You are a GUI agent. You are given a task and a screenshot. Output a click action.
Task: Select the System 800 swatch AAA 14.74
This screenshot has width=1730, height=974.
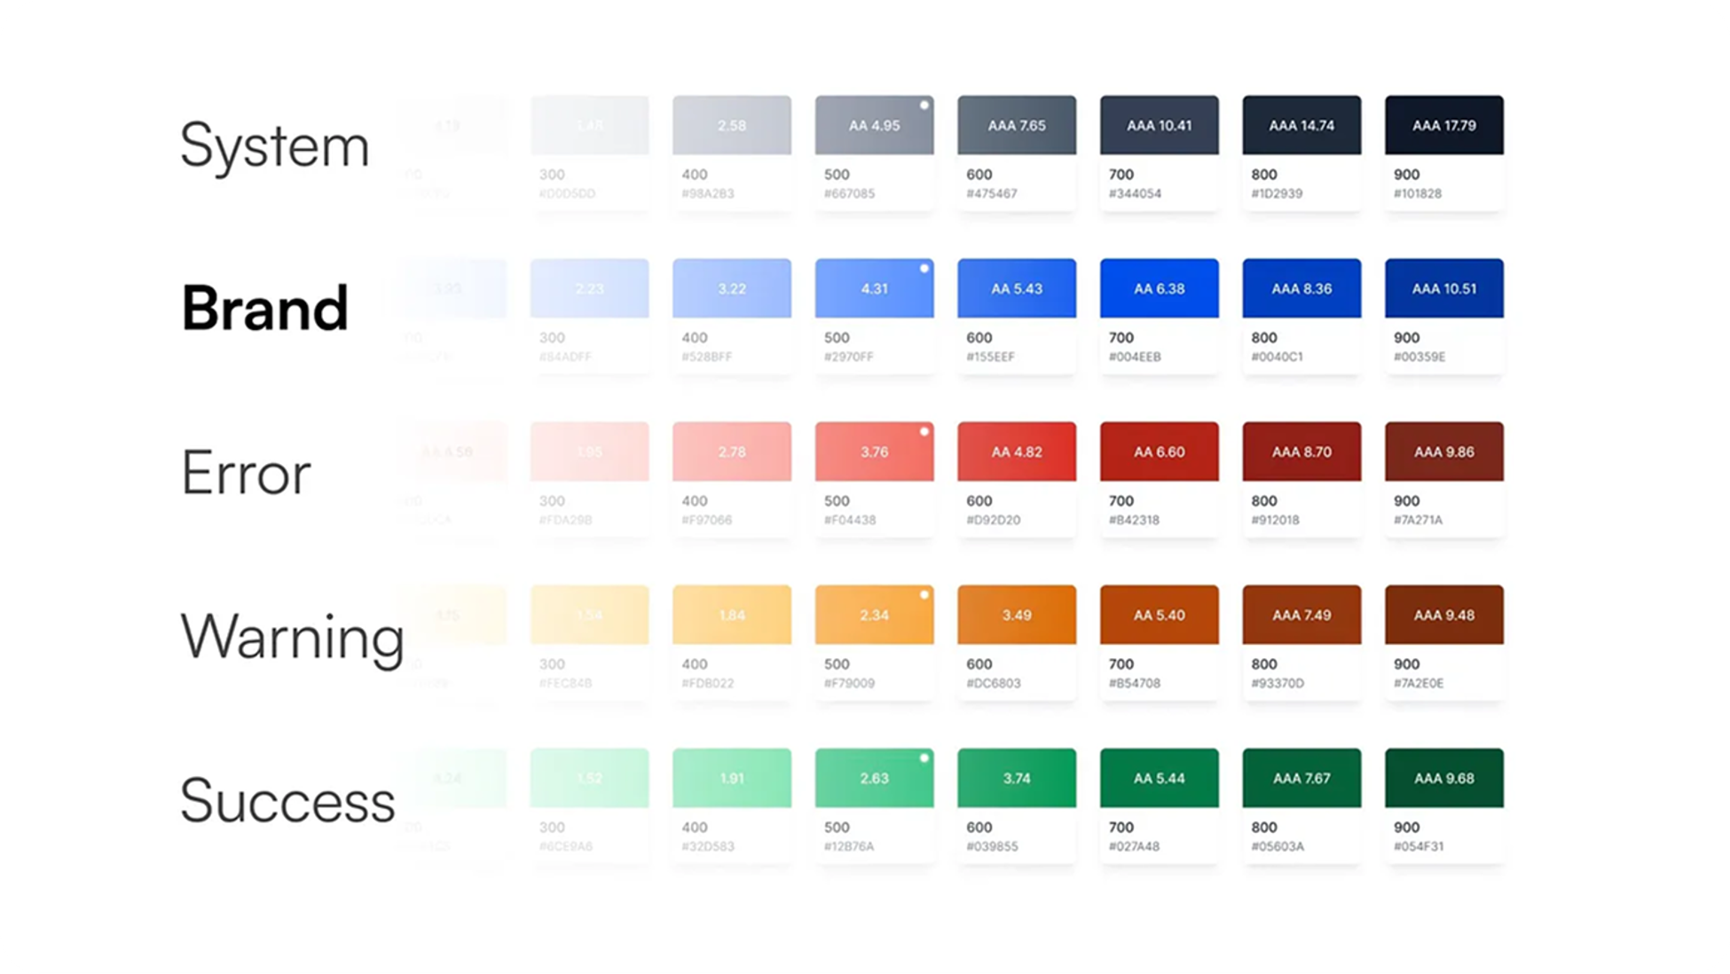tap(1301, 125)
